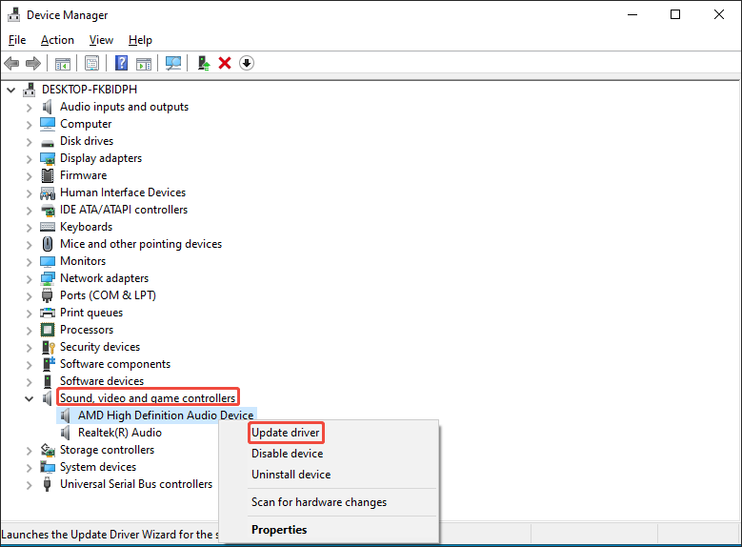The height and width of the screenshot is (547, 742).
Task: Click the Disable device down-arrow icon
Action: tap(247, 63)
